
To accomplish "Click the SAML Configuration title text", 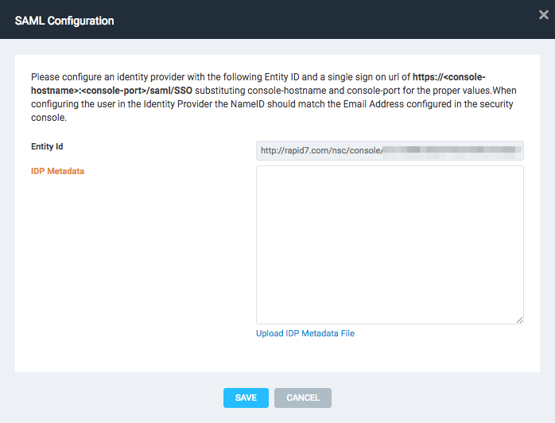I will (x=64, y=21).
